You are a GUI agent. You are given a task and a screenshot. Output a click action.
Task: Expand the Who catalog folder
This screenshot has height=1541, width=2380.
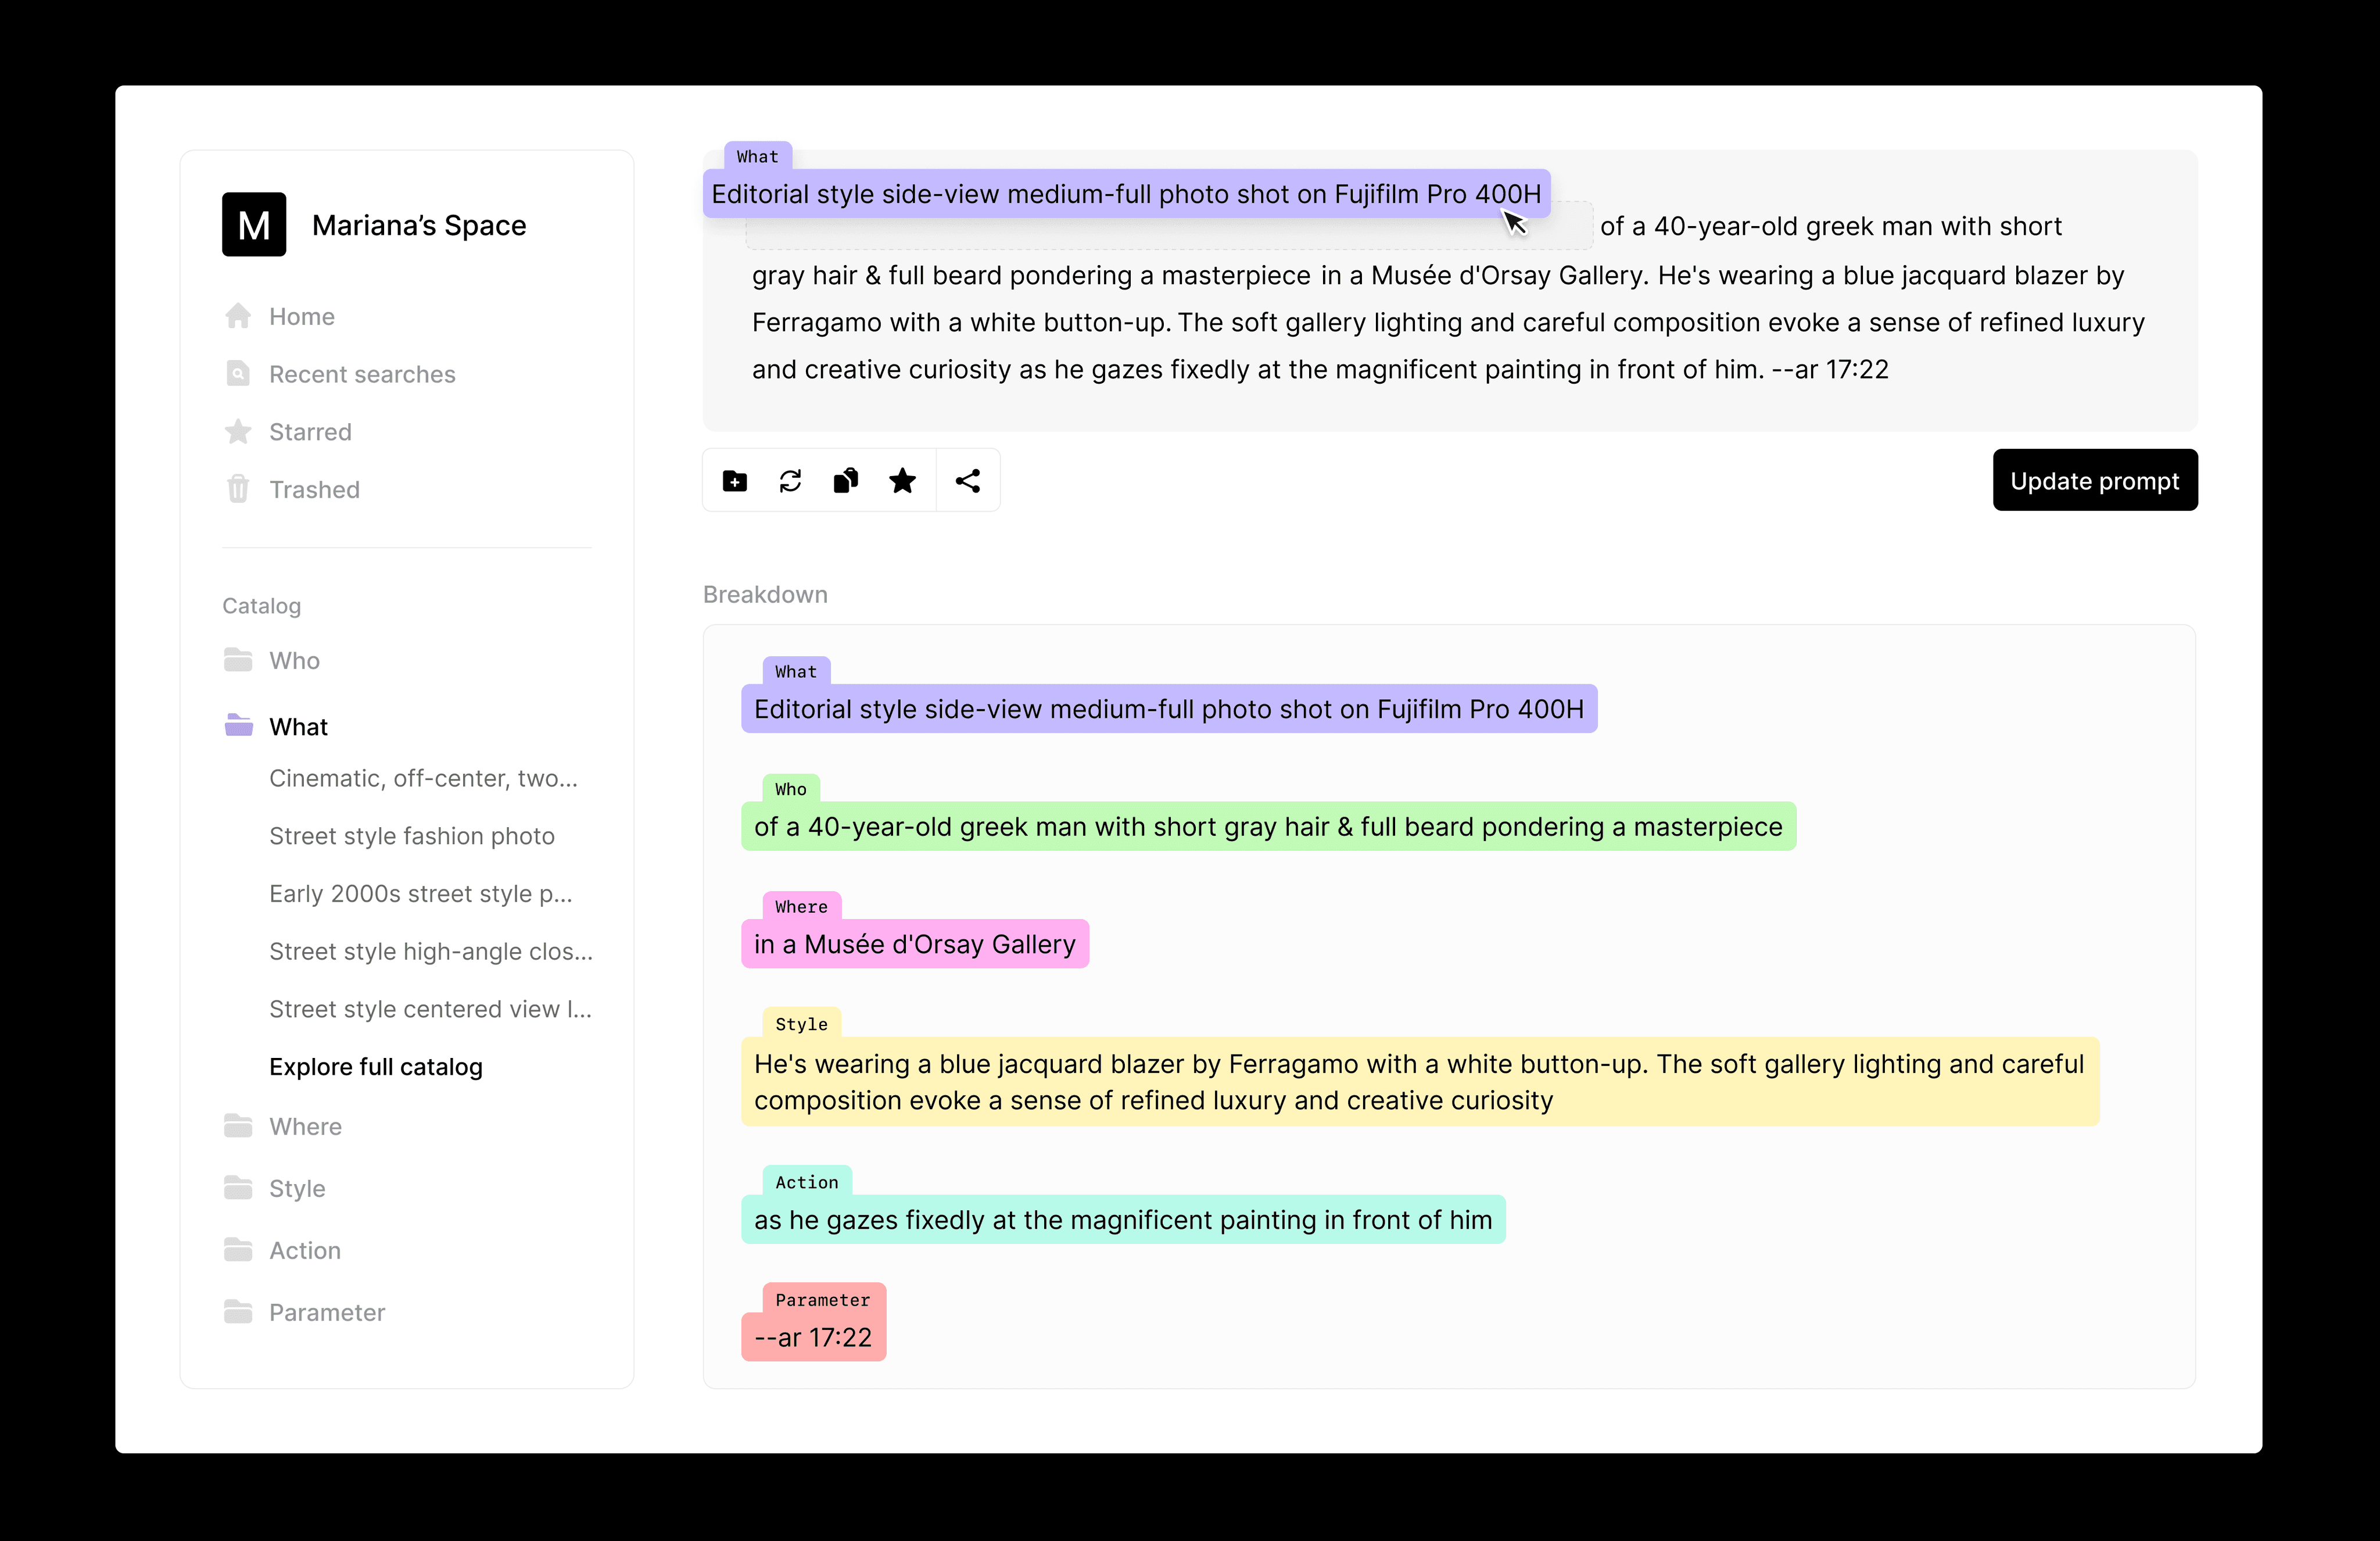[x=293, y=660]
